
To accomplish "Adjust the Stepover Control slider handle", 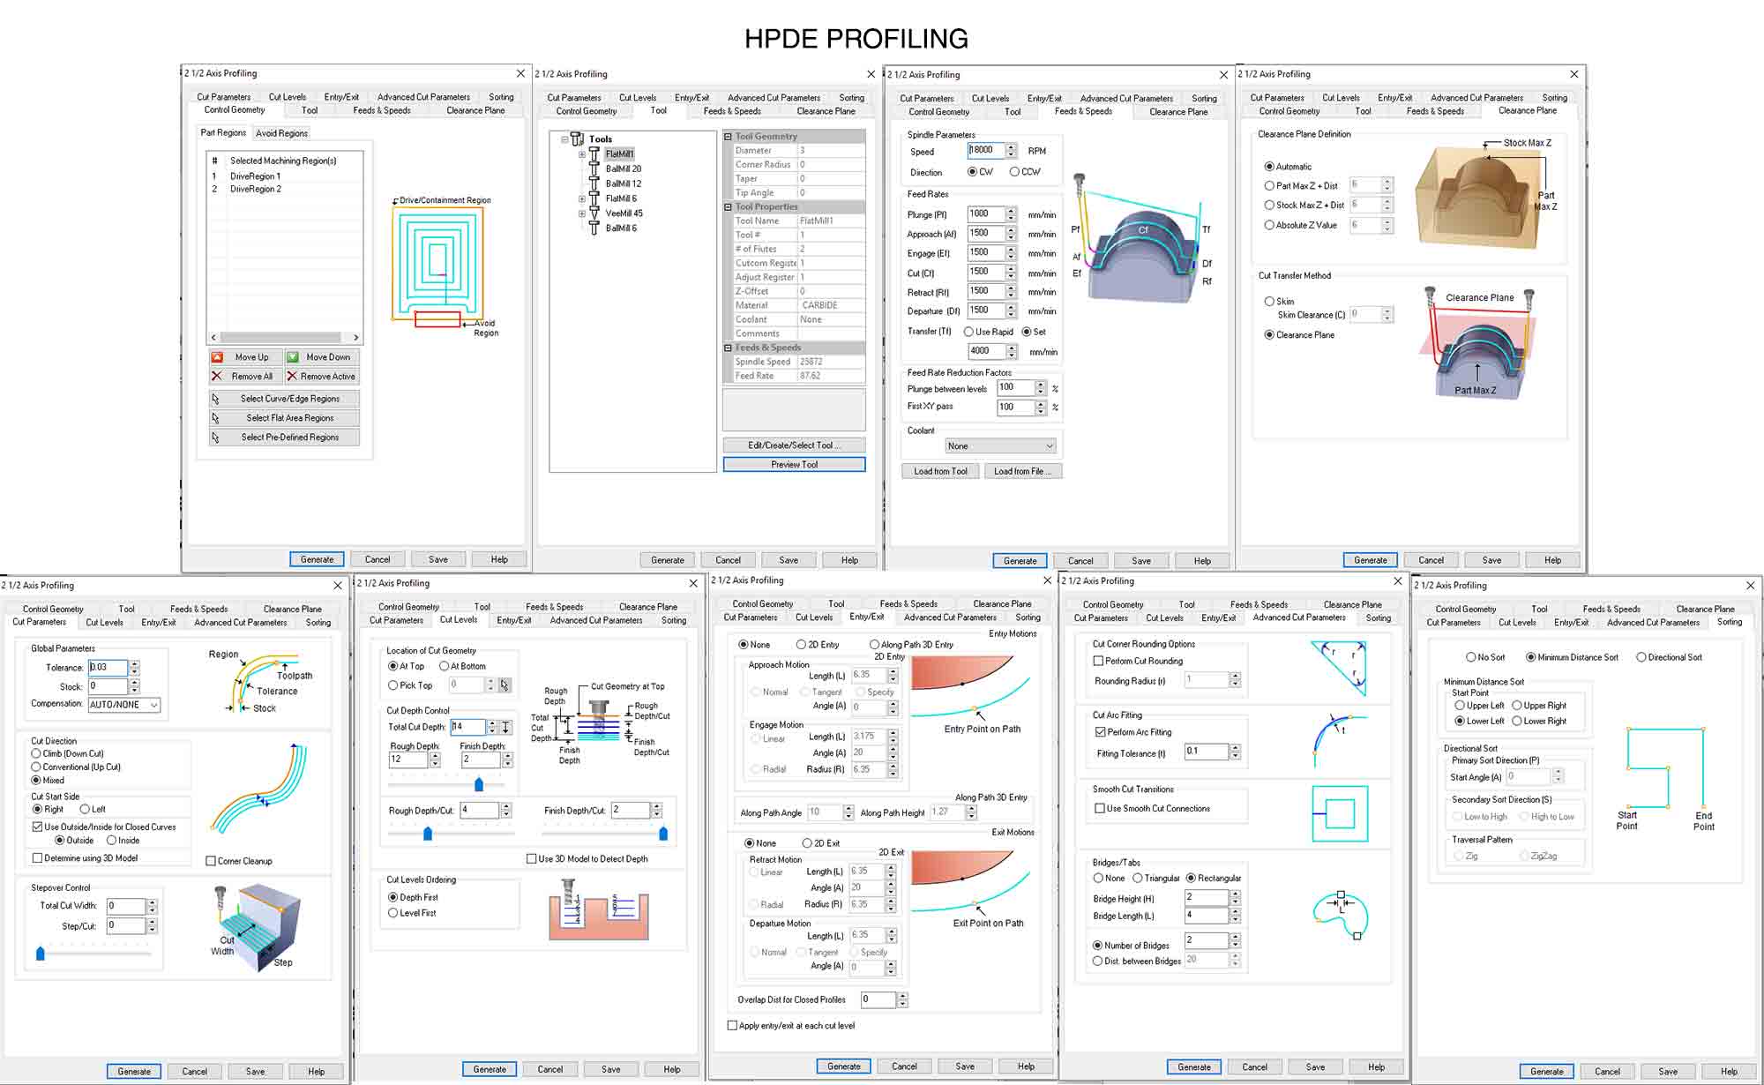I will [41, 954].
